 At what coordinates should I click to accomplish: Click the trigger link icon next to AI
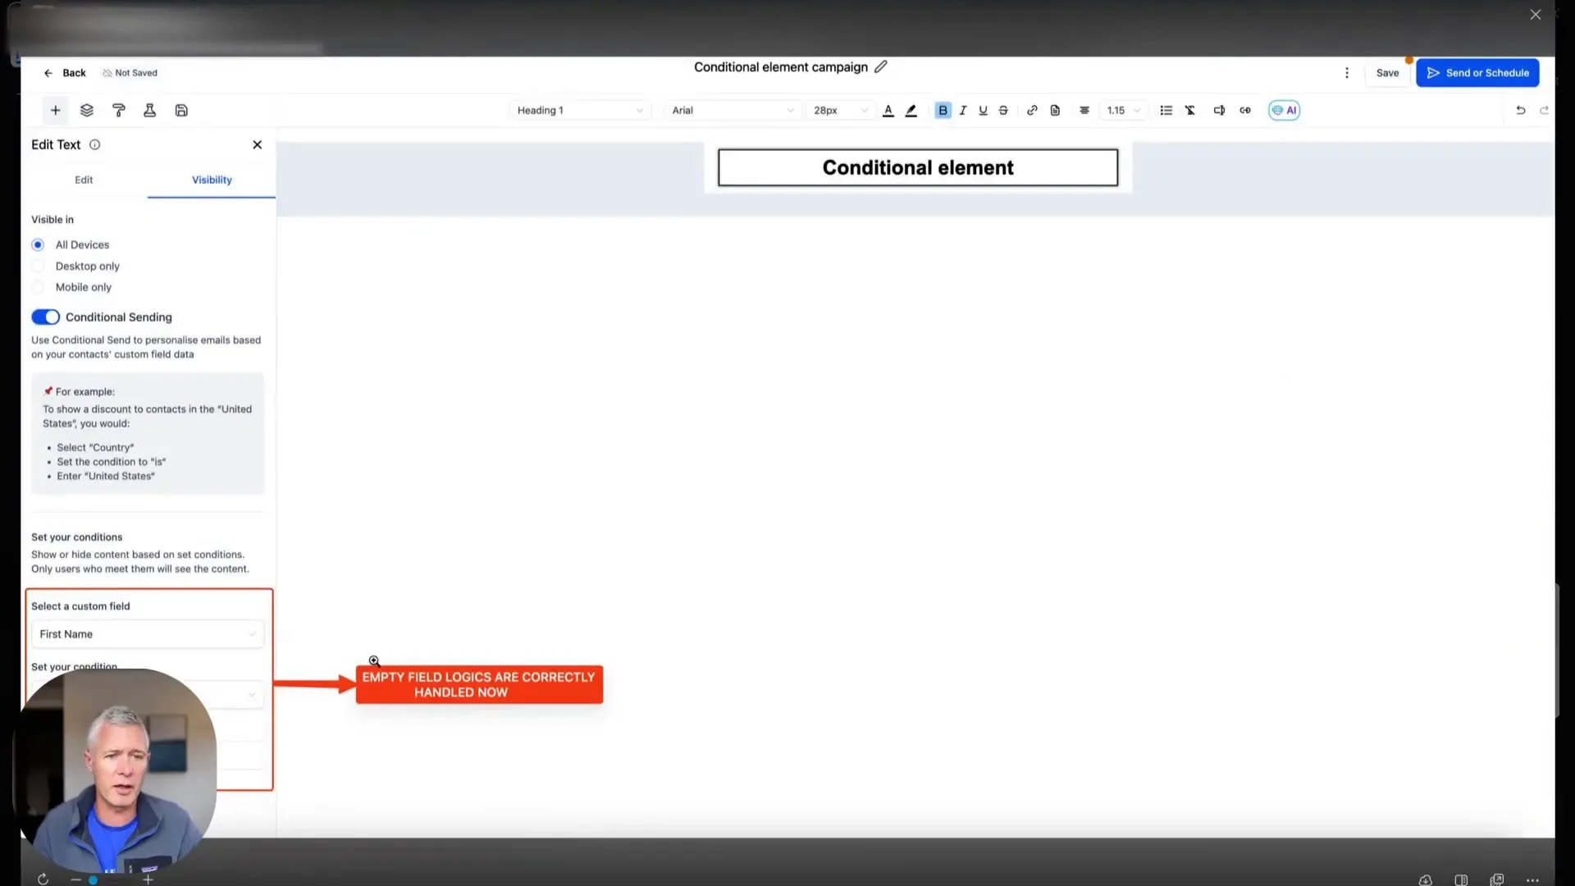1245,110
